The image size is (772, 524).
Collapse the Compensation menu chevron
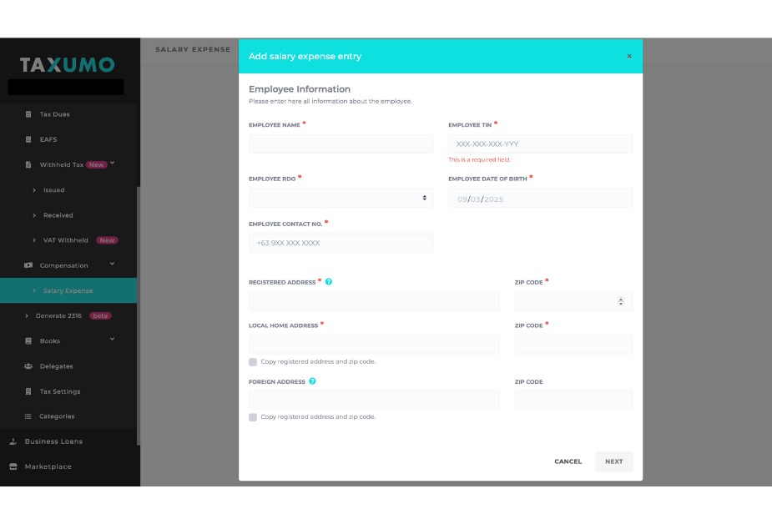[x=113, y=265]
